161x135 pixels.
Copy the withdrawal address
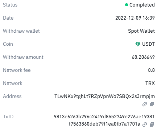[x=152, y=104]
